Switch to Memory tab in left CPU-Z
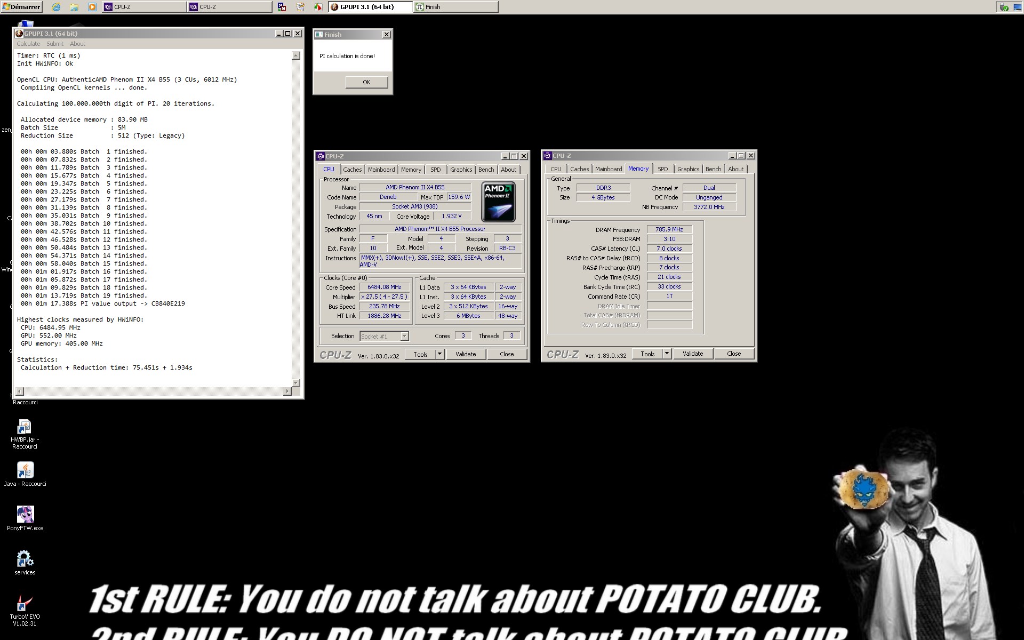The width and height of the screenshot is (1024, 640). (x=411, y=170)
